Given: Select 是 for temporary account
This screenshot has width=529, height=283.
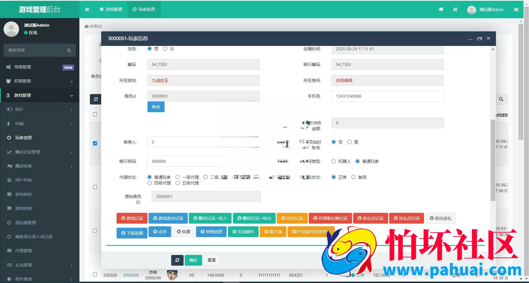Looking at the screenshot, I should [x=349, y=142].
